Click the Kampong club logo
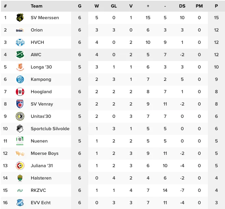This screenshot has height=209, width=225. click(20, 79)
